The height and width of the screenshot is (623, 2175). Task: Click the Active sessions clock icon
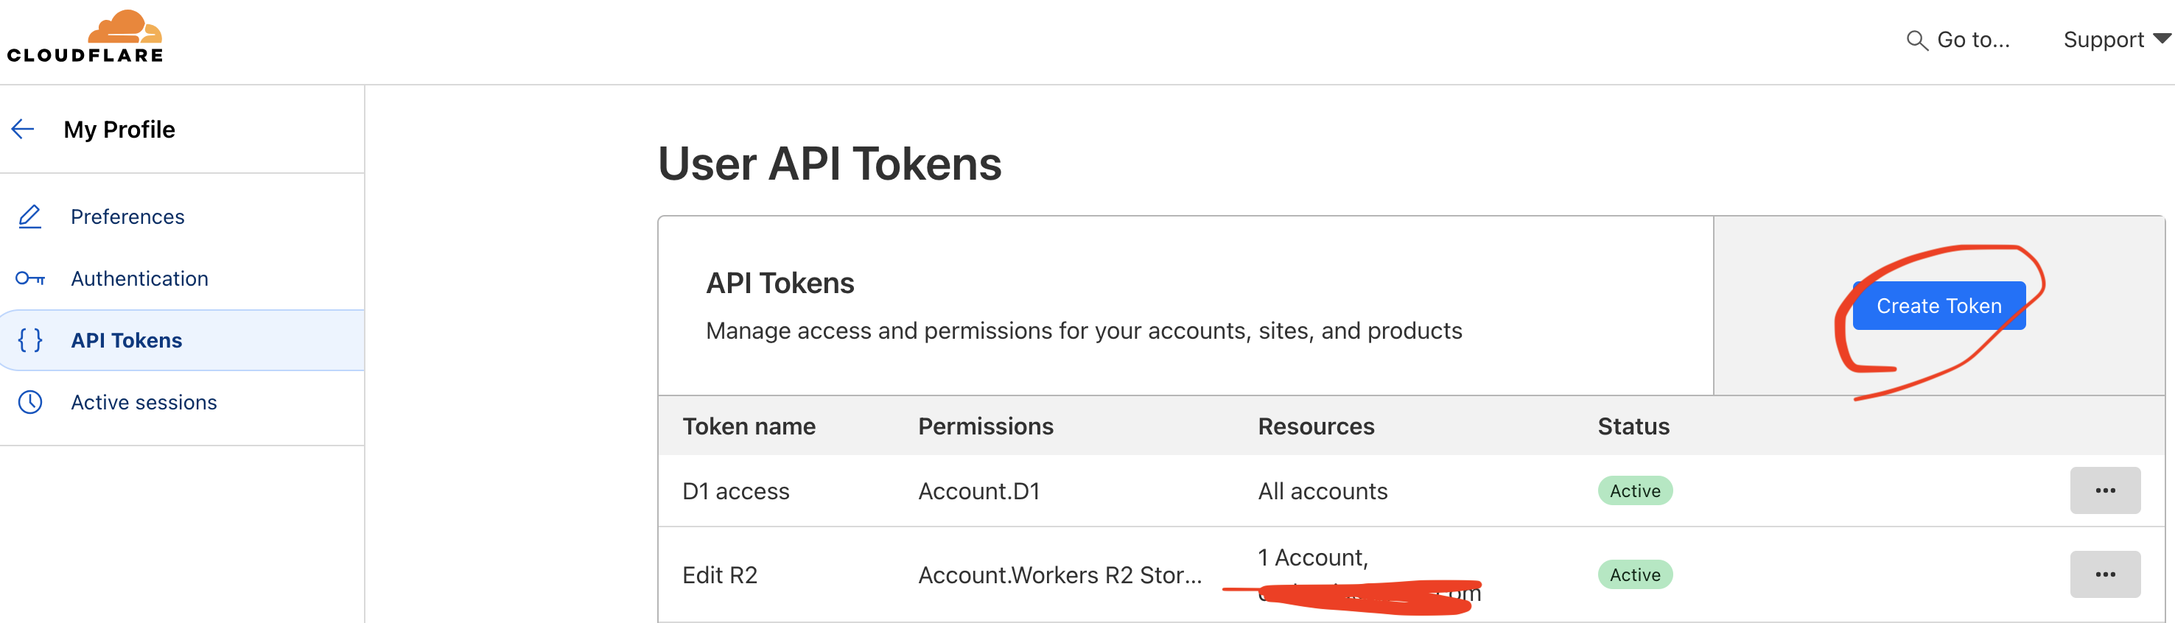[x=29, y=403]
